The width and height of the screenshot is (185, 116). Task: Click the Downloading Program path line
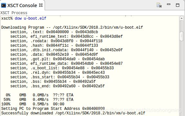tap(72, 27)
